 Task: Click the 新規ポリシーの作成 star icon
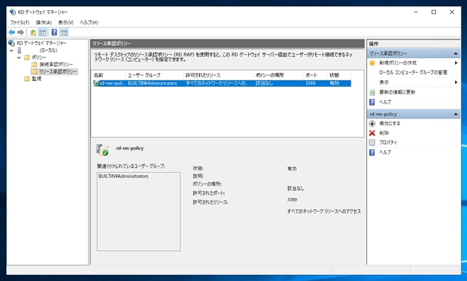[x=372, y=63]
